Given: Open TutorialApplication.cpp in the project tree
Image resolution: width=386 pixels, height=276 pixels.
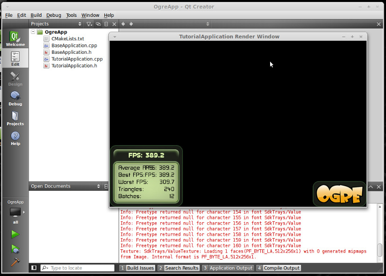Looking at the screenshot, I should point(77,59).
